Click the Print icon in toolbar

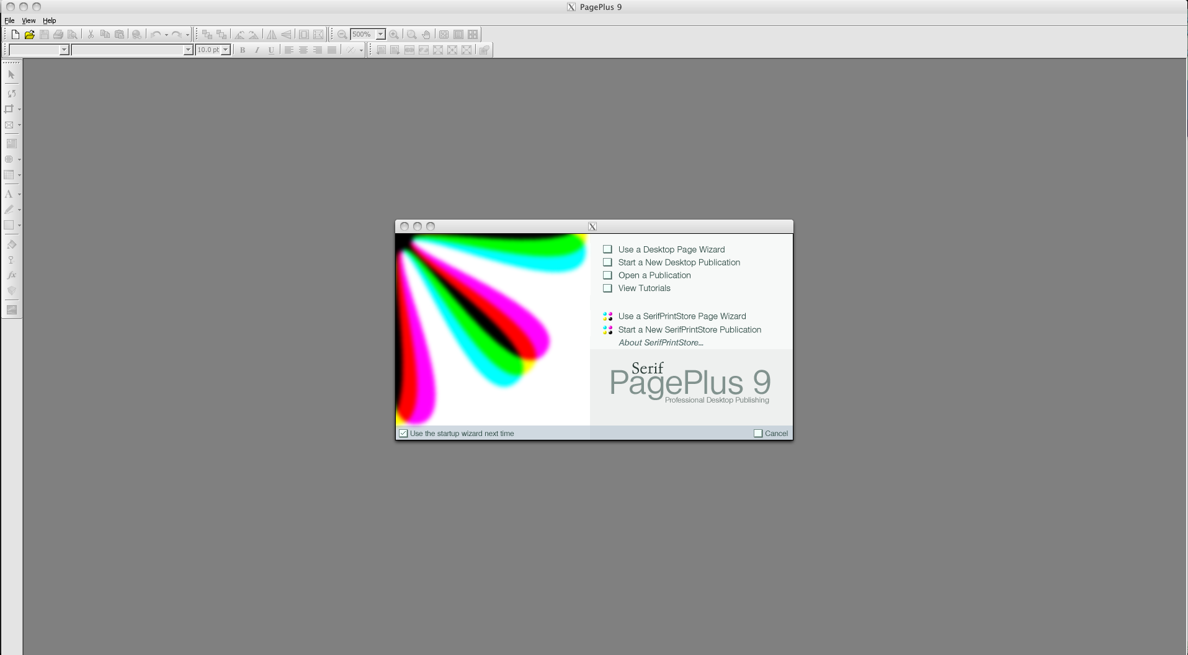[58, 35]
